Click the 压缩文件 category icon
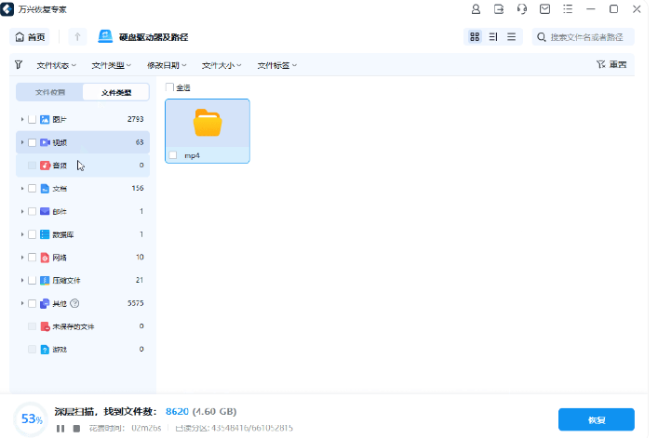Viewport: 658px width, 438px height. point(45,281)
